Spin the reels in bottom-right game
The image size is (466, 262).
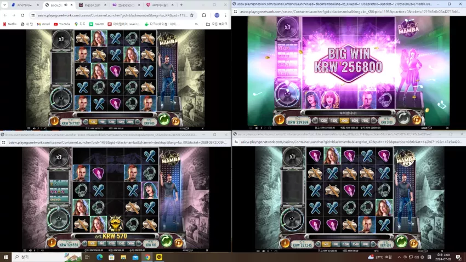[401, 241]
